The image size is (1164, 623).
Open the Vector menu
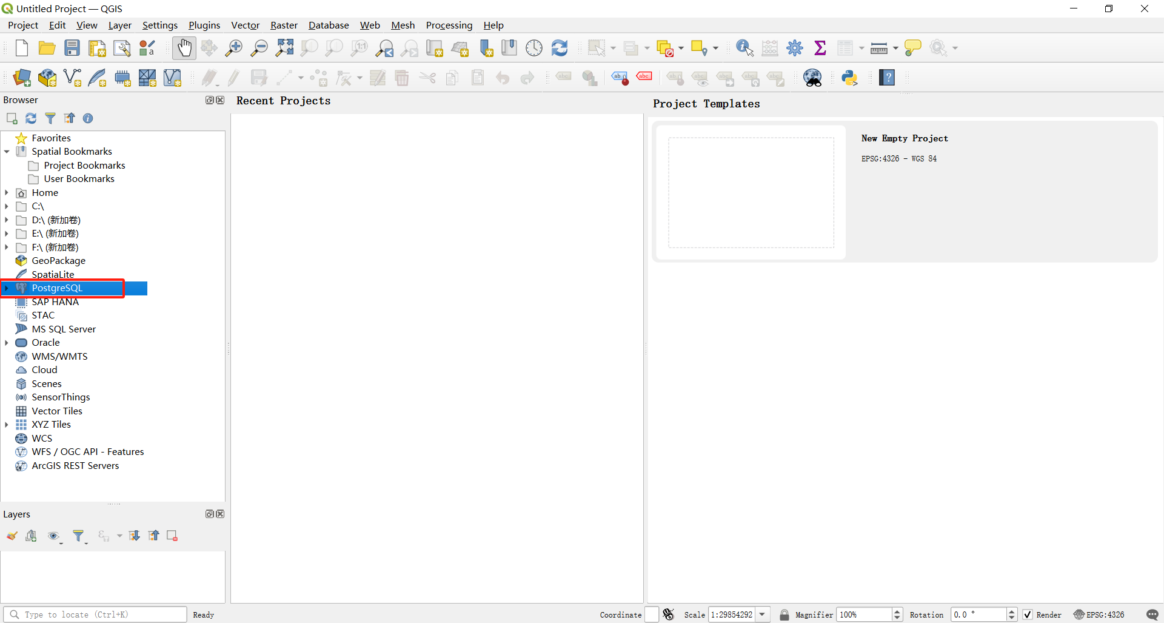pyautogui.click(x=245, y=25)
